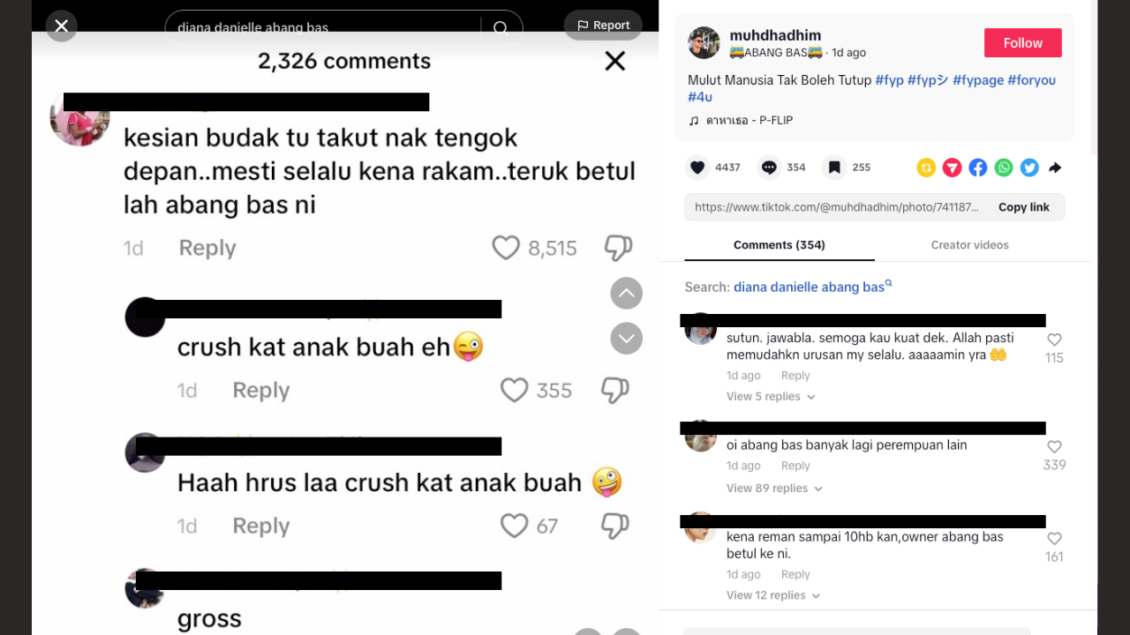The height and width of the screenshot is (635, 1130).
Task: Follow muhdhadhim with the Follow button
Action: [1023, 42]
